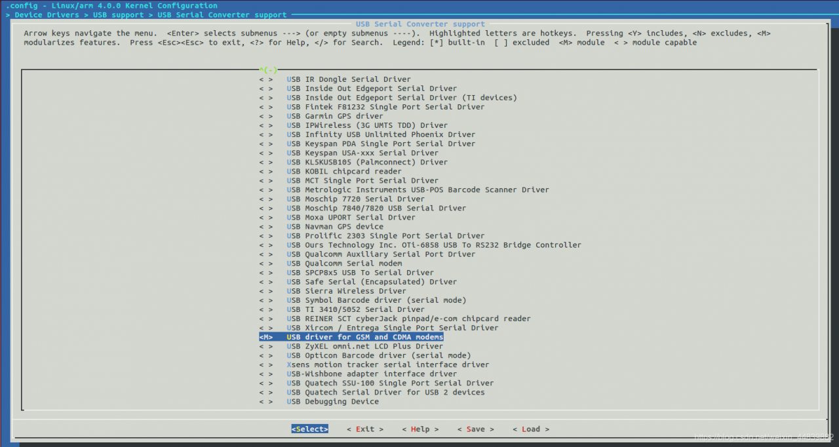The height and width of the screenshot is (447, 839).
Task: Select USB Symbol Barcode driver (serial mode)
Action: [x=376, y=300]
